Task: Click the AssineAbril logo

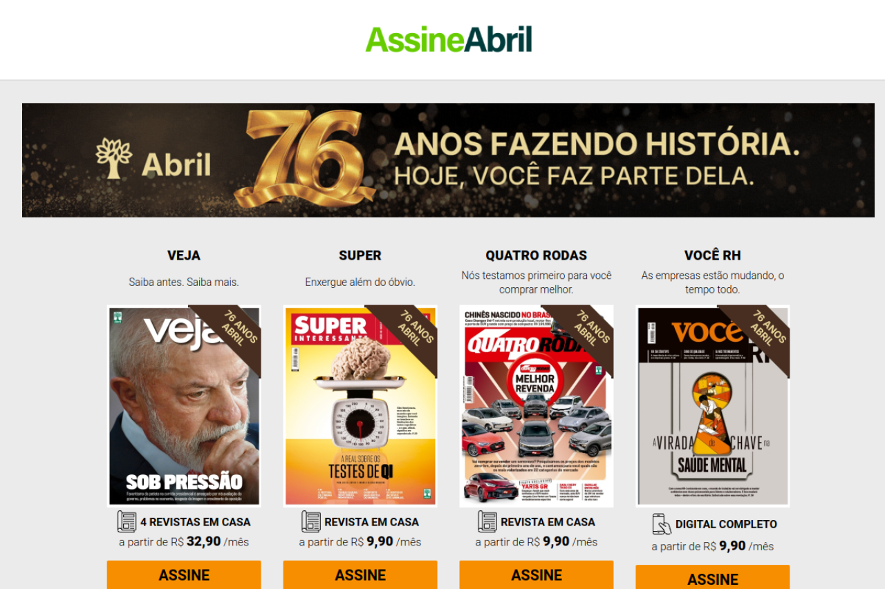Action: 449,39
